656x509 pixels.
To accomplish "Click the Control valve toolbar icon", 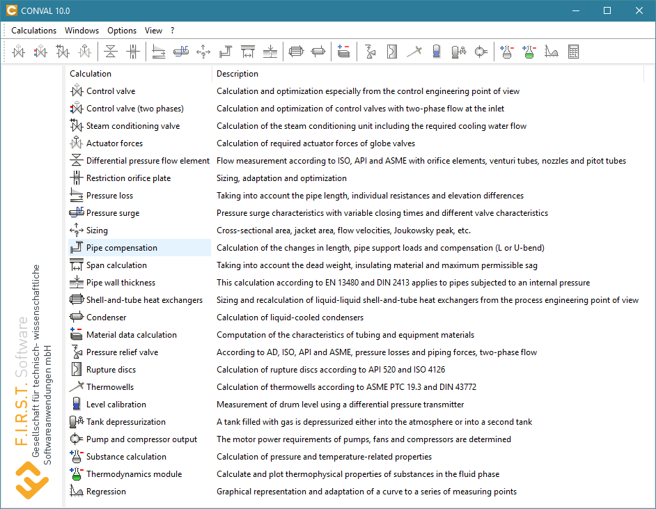I will [18, 52].
